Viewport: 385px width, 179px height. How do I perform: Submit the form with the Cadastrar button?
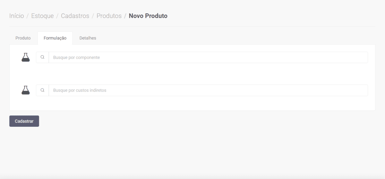click(24, 121)
